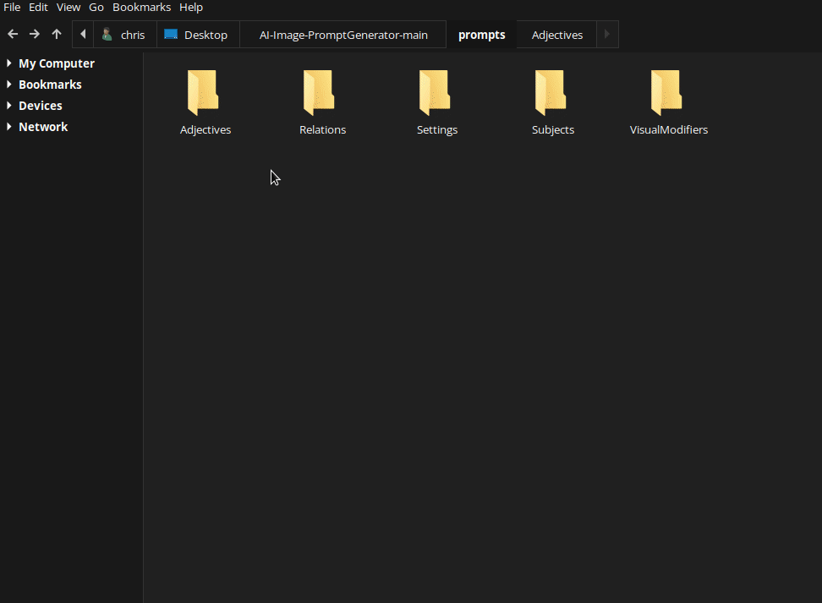This screenshot has width=822, height=603.
Task: Click the My Computer sidebar label
Action: coord(57,63)
